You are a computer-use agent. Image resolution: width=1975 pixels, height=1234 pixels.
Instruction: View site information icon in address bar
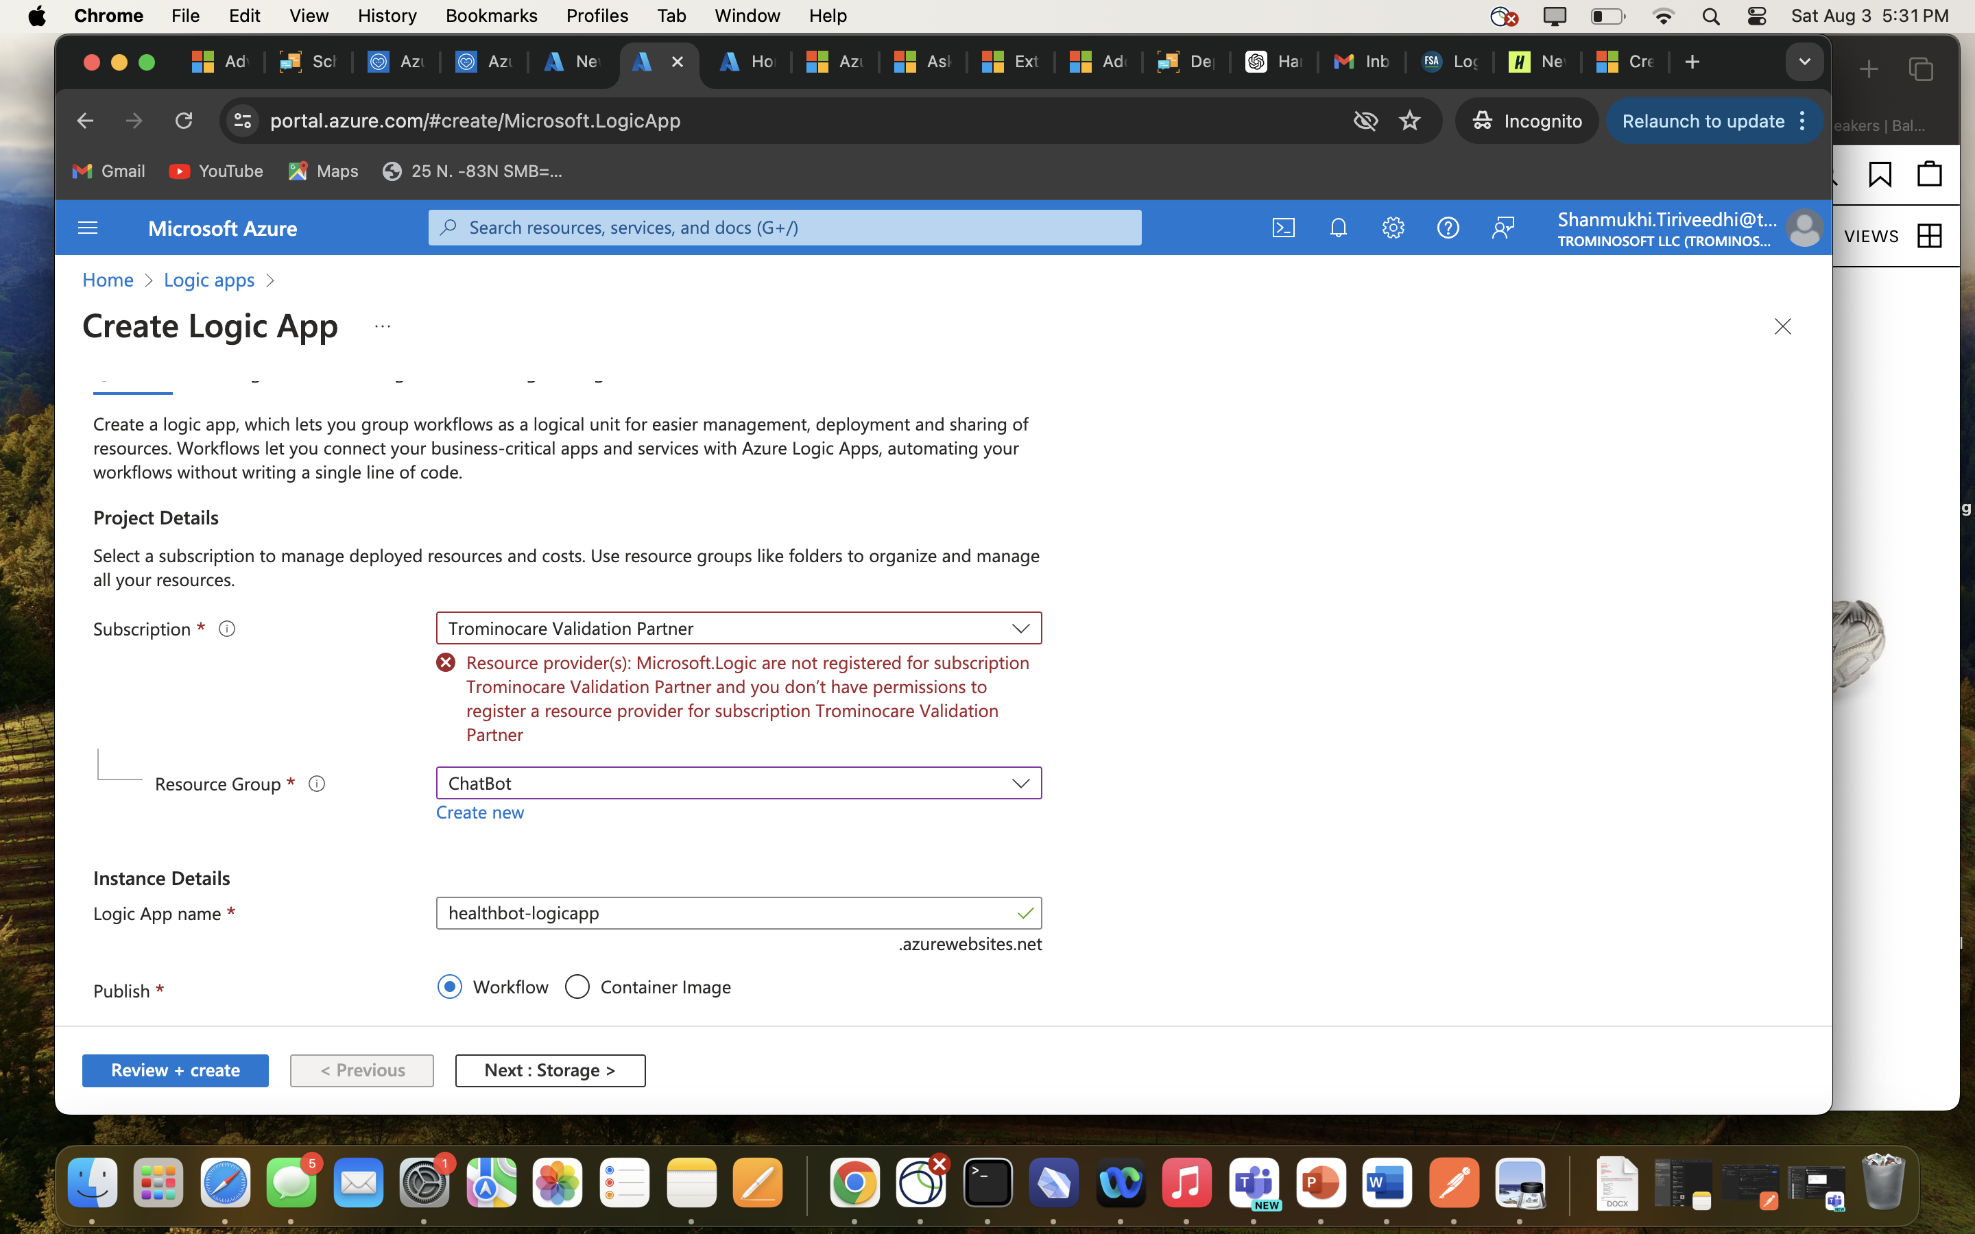coord(242,121)
